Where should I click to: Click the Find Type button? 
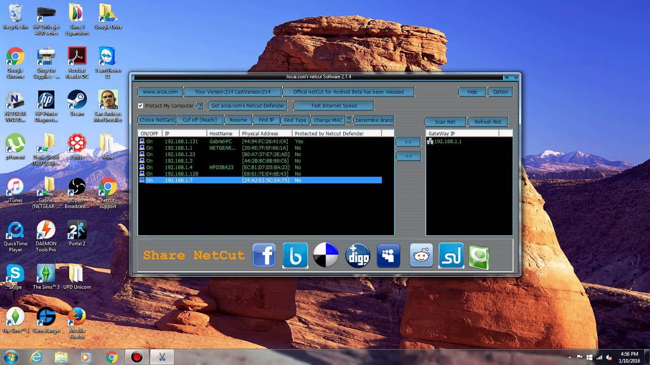point(295,120)
